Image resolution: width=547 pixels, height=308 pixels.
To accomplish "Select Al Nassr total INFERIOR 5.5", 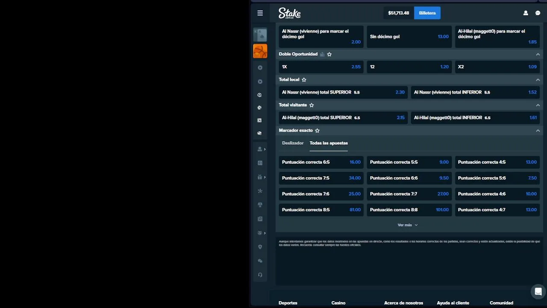I will coord(475,92).
